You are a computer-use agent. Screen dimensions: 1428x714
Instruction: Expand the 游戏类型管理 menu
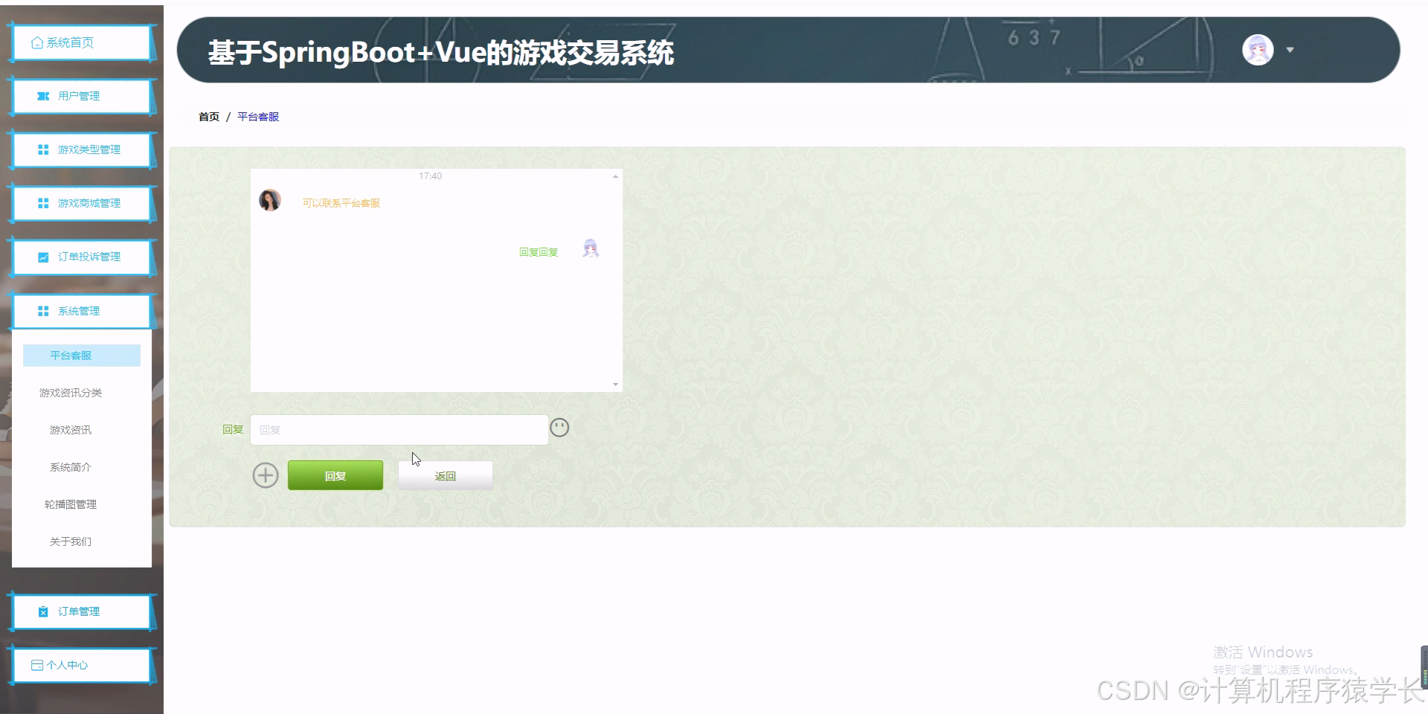[x=81, y=149]
